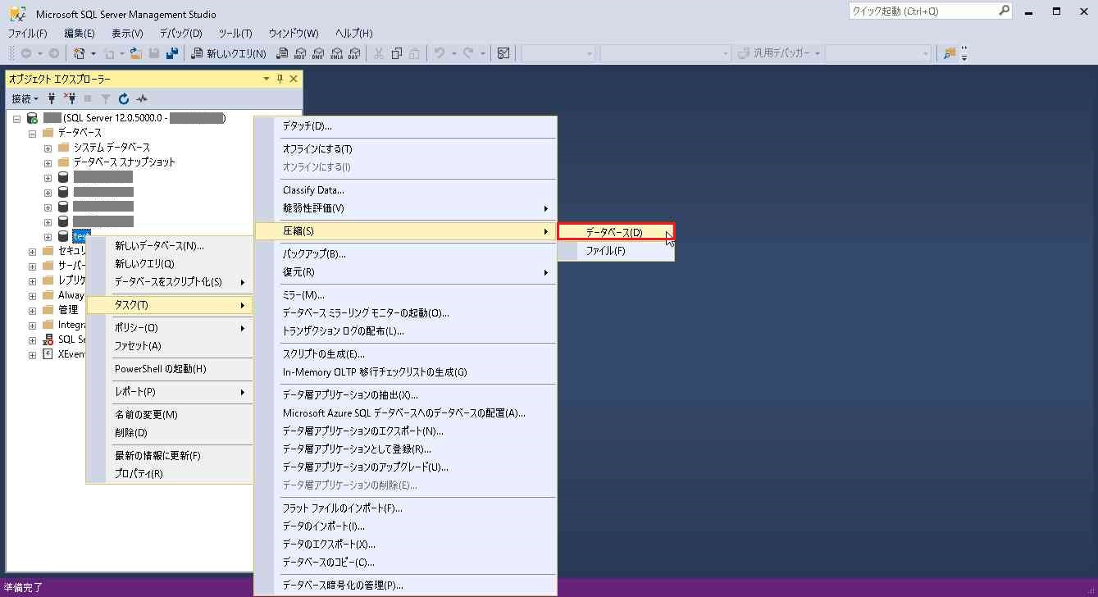Choose データベースのコピー(C)... menu entry
The height and width of the screenshot is (597, 1098).
point(405,563)
